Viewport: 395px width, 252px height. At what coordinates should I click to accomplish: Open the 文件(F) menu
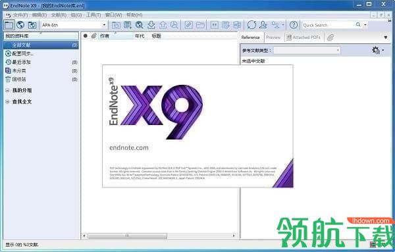20,15
